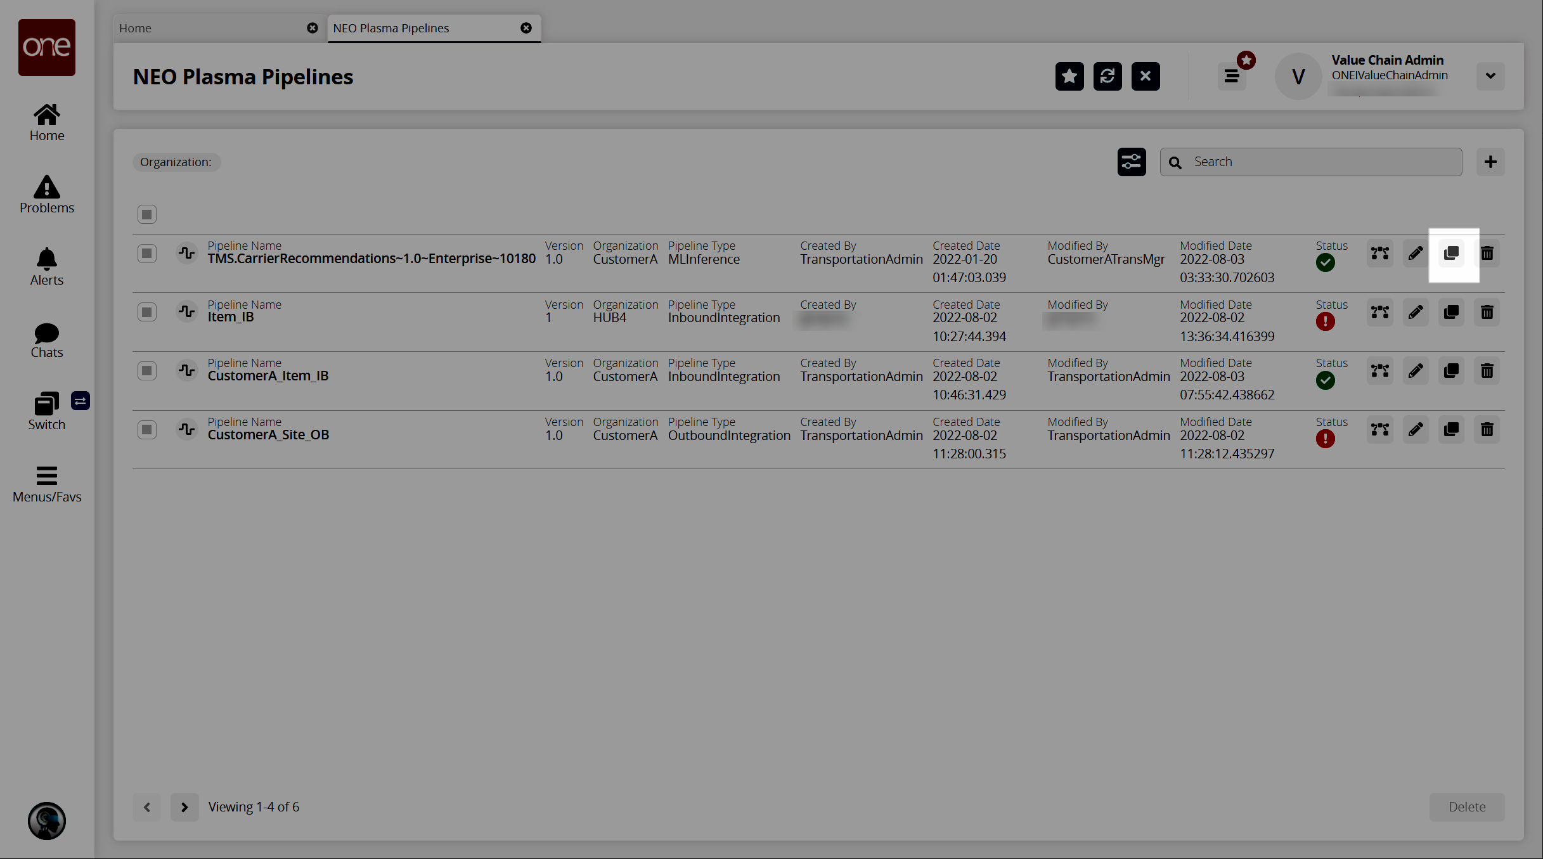This screenshot has height=859, width=1543.
Task: Click the favorite star button in header
Action: tap(1069, 77)
